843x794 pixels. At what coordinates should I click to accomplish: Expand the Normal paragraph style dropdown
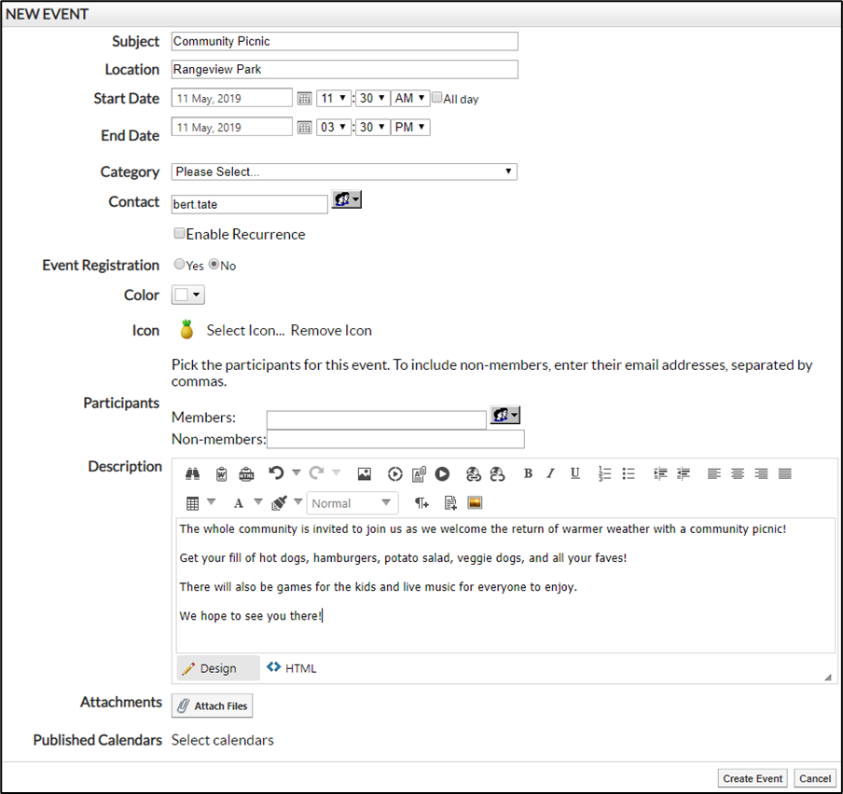pos(352,503)
